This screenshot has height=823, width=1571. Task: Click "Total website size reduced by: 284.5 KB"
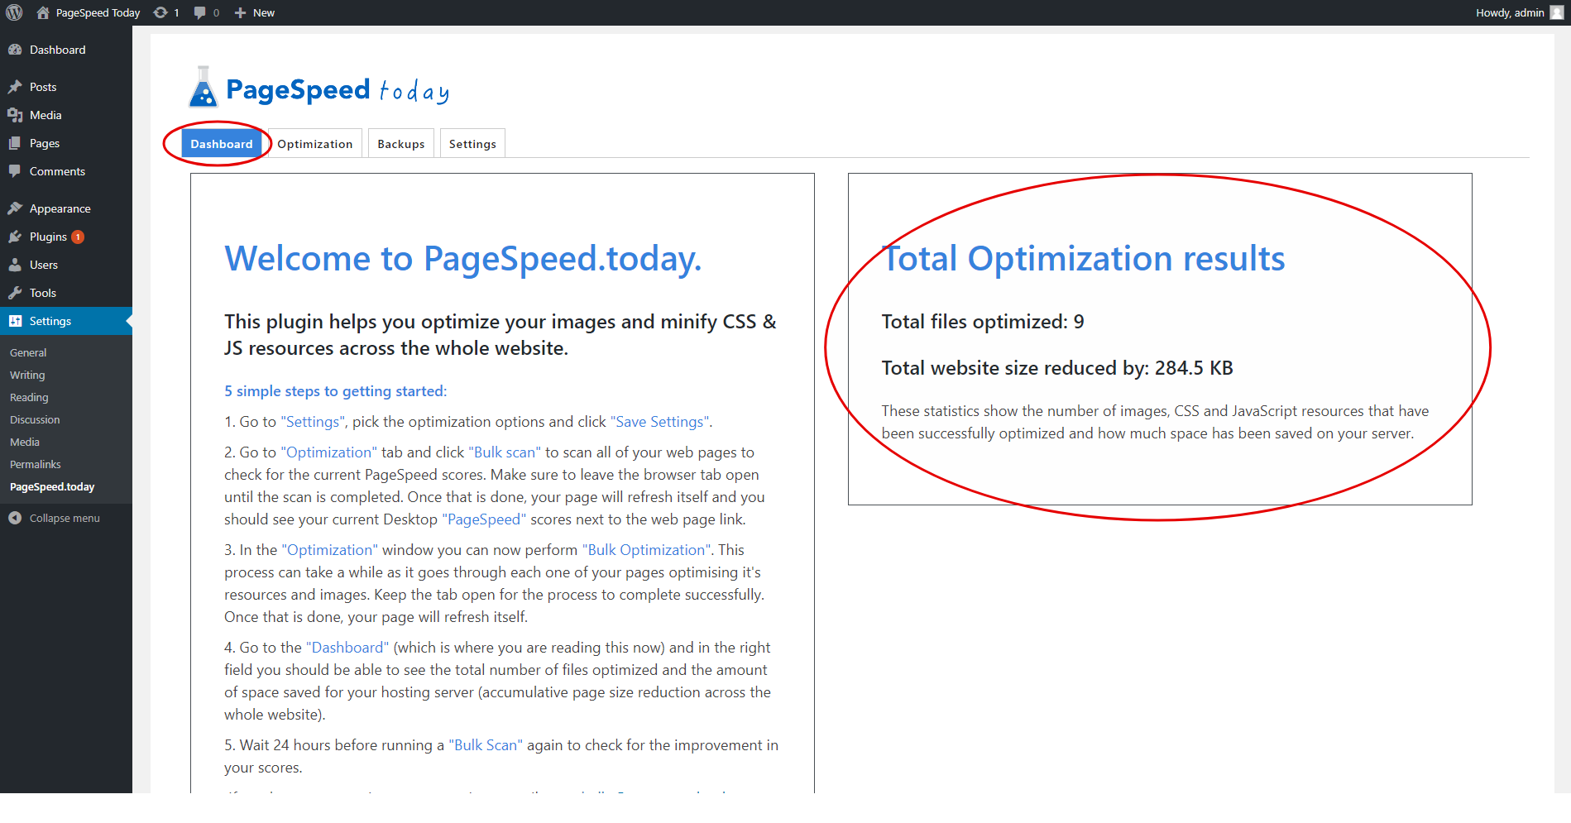coord(1057,368)
